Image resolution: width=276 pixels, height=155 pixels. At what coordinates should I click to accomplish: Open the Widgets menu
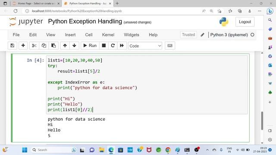pyautogui.click(x=132, y=35)
